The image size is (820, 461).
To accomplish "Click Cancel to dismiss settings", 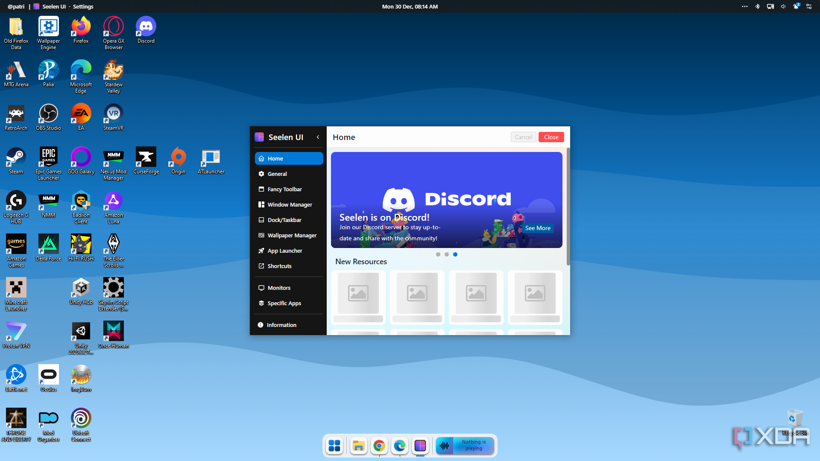I will (523, 137).
